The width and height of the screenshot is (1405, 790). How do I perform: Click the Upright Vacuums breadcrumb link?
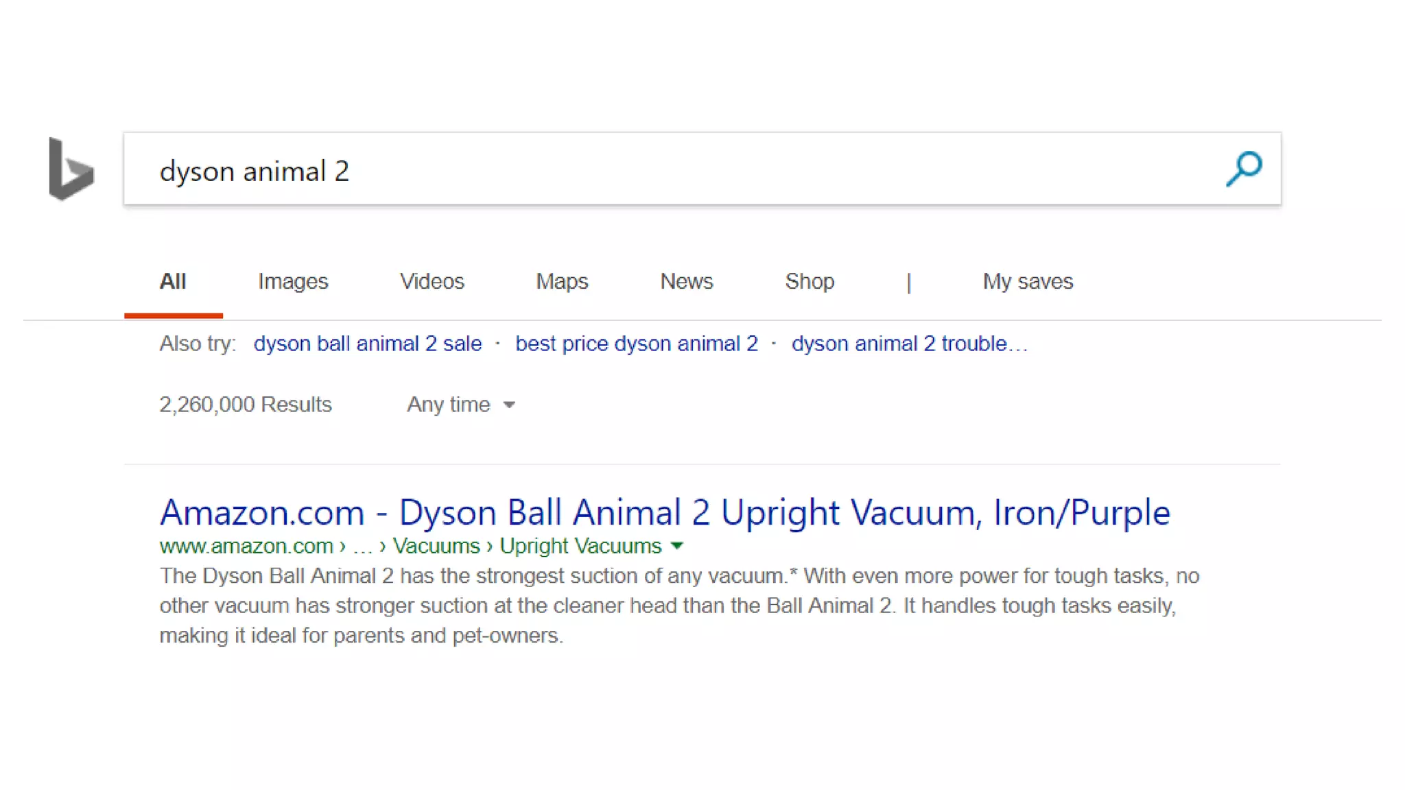pyautogui.click(x=580, y=546)
